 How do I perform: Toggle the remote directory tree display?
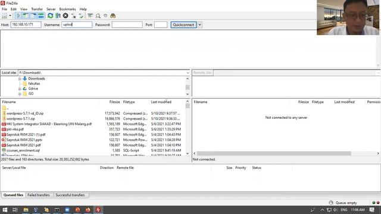33,16
